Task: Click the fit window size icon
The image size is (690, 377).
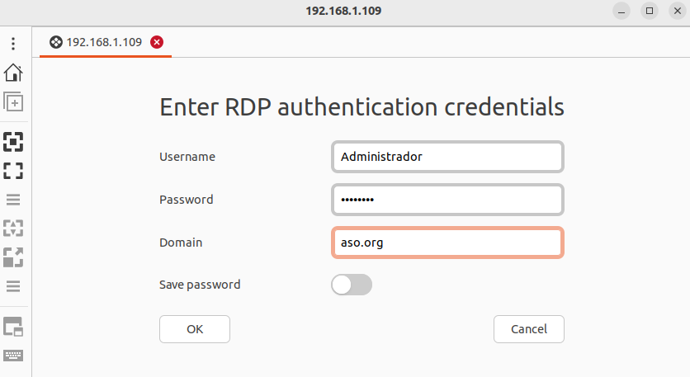Action: pos(13,142)
